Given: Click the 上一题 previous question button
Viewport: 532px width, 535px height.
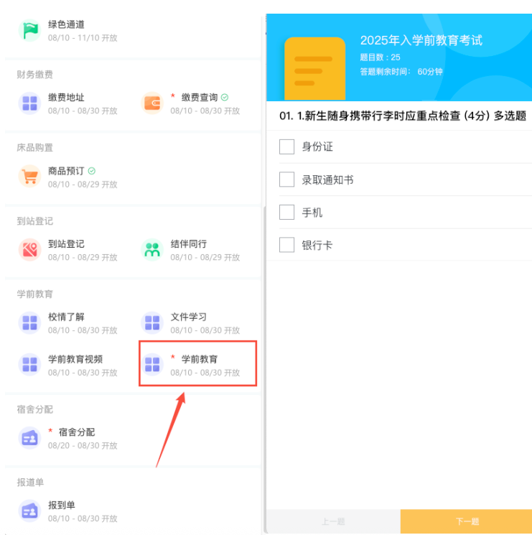Looking at the screenshot, I should 333,521.
